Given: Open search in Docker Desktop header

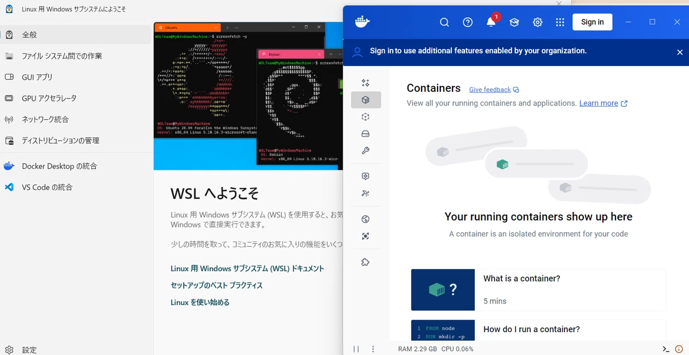Looking at the screenshot, I should coord(444,22).
